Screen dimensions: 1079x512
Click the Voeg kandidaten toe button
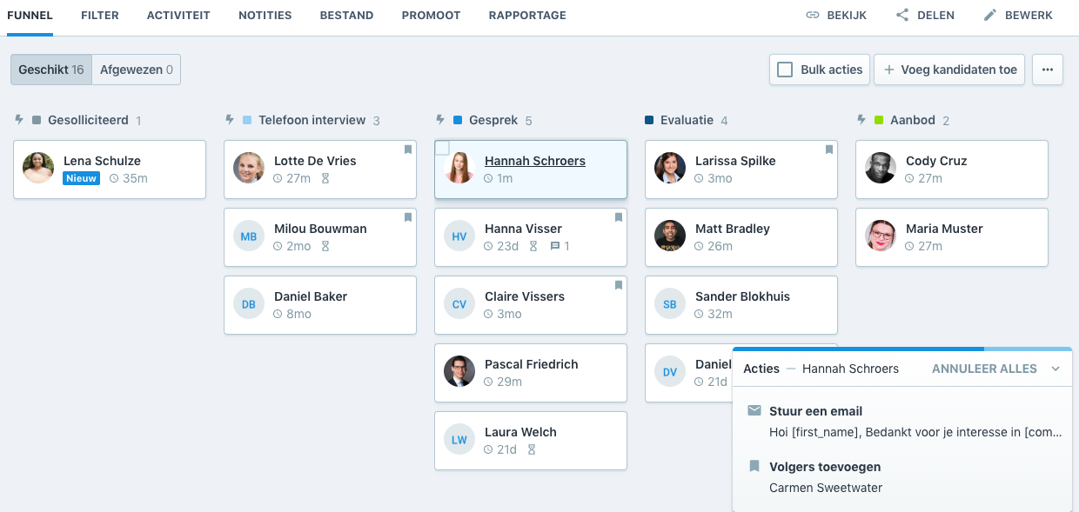949,70
